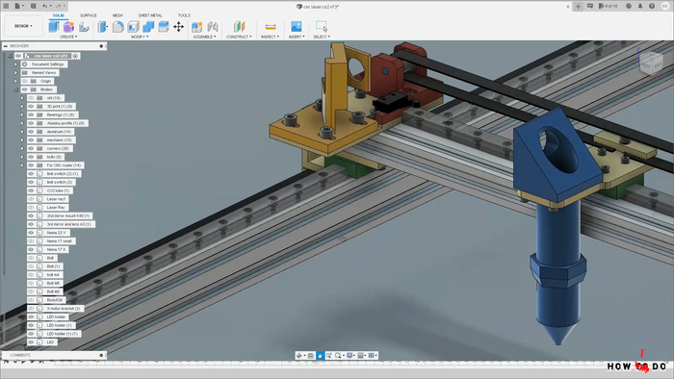Screen dimensions: 674x379
Task: Expand the Origin folder
Action: pyautogui.click(x=16, y=81)
